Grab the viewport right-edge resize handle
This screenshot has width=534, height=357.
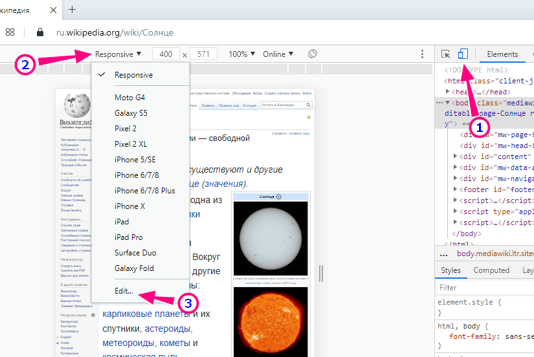pyautogui.click(x=321, y=274)
